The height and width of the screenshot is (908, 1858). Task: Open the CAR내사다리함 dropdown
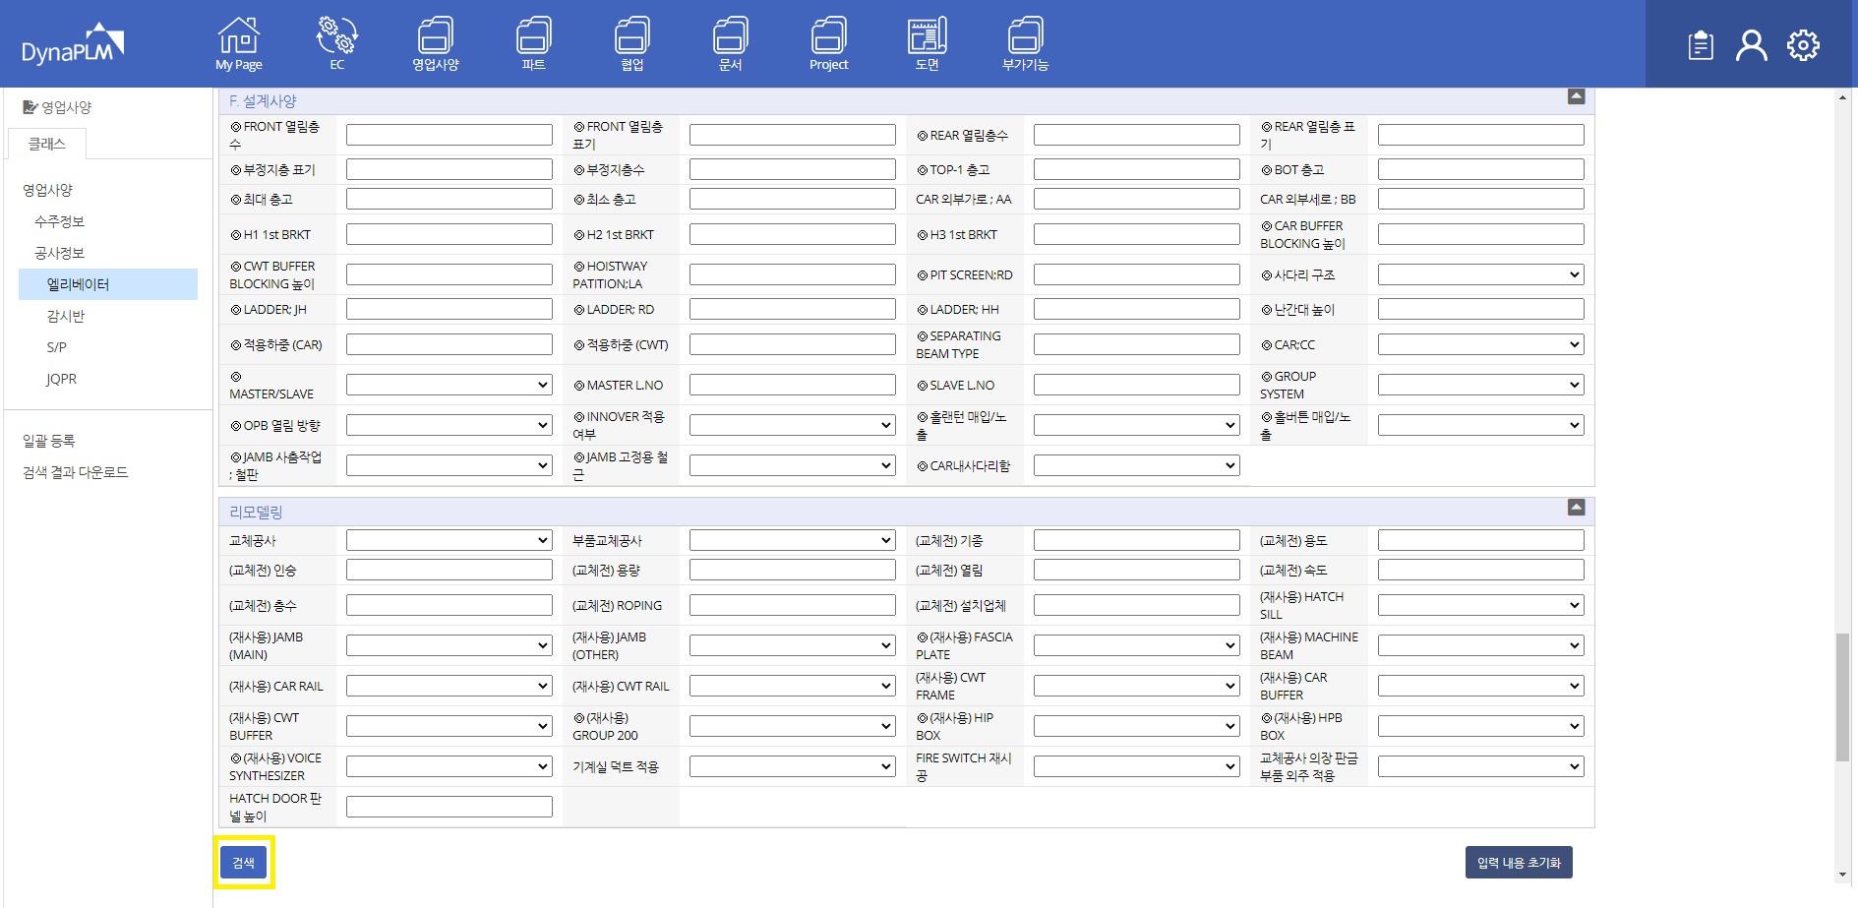click(1137, 466)
